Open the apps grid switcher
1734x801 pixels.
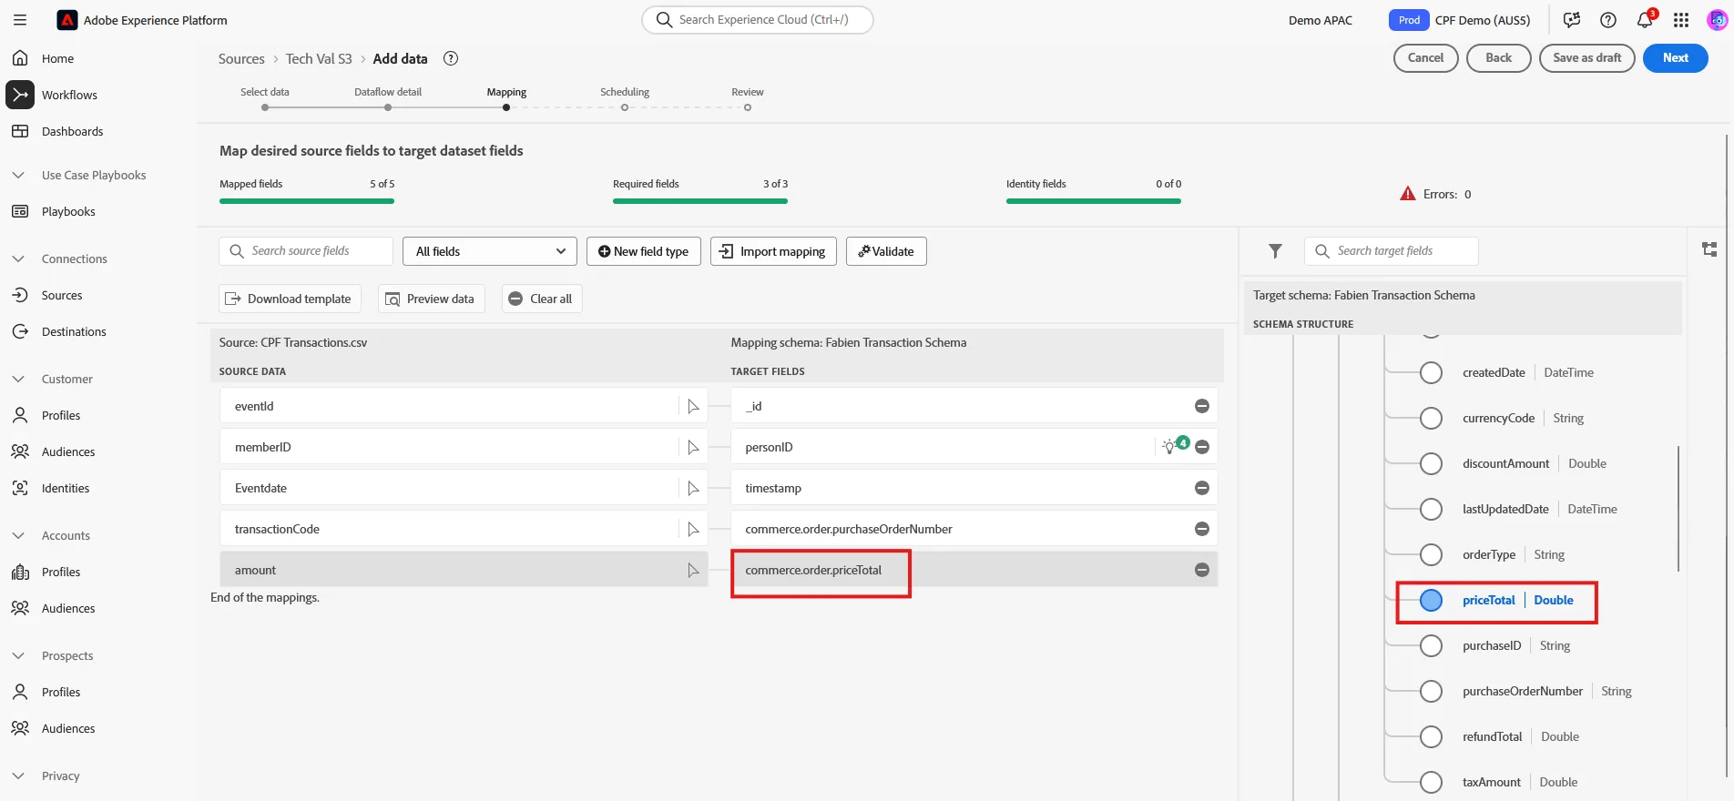(x=1681, y=20)
